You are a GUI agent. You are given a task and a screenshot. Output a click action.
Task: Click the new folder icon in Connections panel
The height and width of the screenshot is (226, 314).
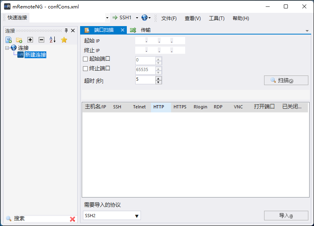(19, 40)
